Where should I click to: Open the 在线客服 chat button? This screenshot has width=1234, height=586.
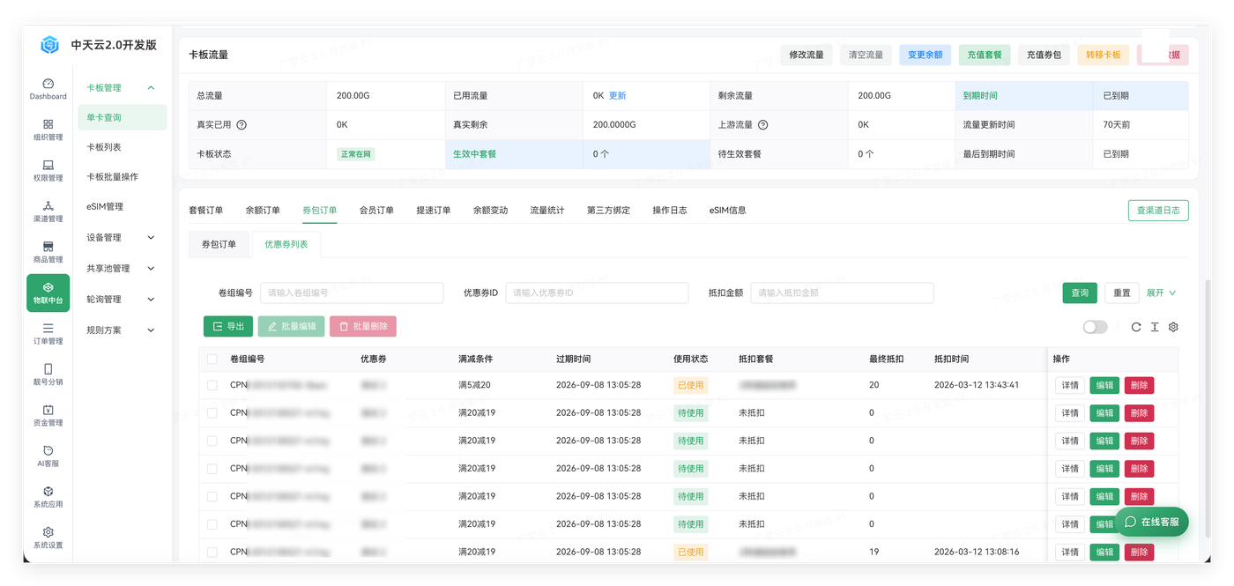point(1152,522)
